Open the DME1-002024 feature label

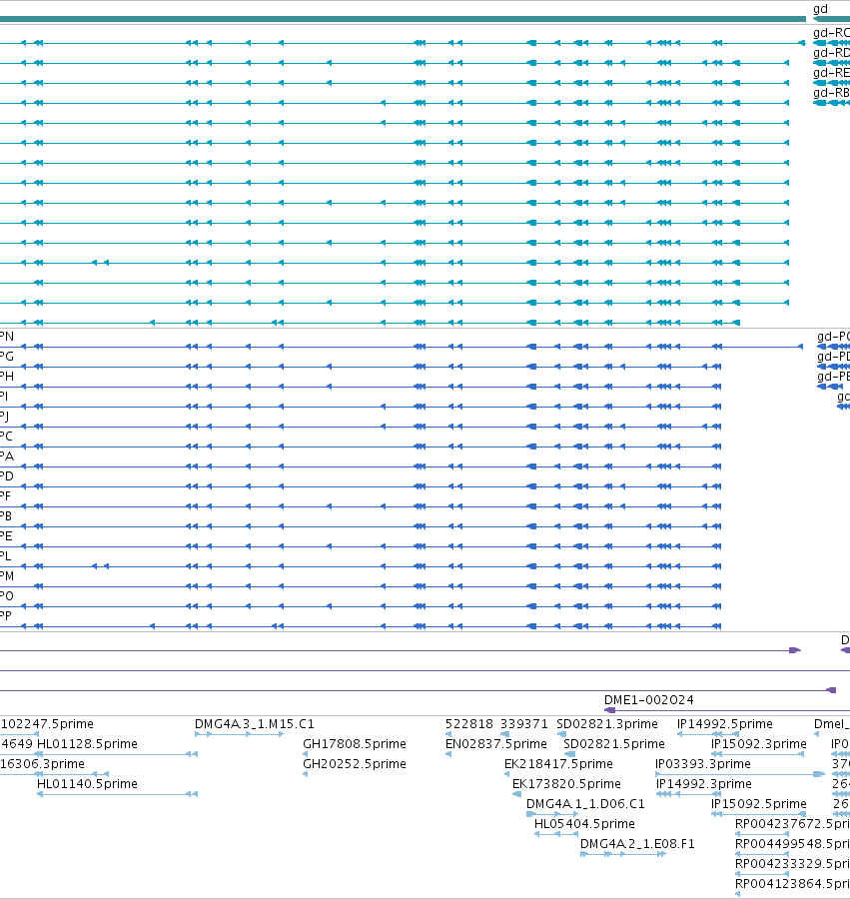pyautogui.click(x=649, y=700)
